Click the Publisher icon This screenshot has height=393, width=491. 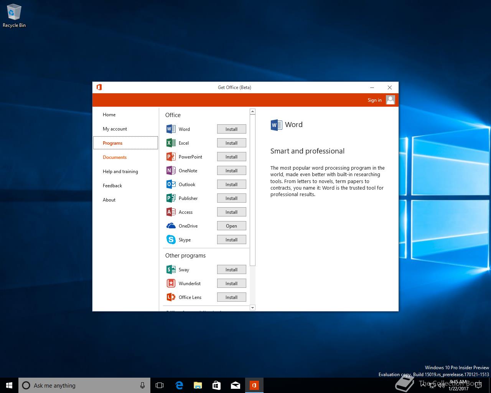171,198
